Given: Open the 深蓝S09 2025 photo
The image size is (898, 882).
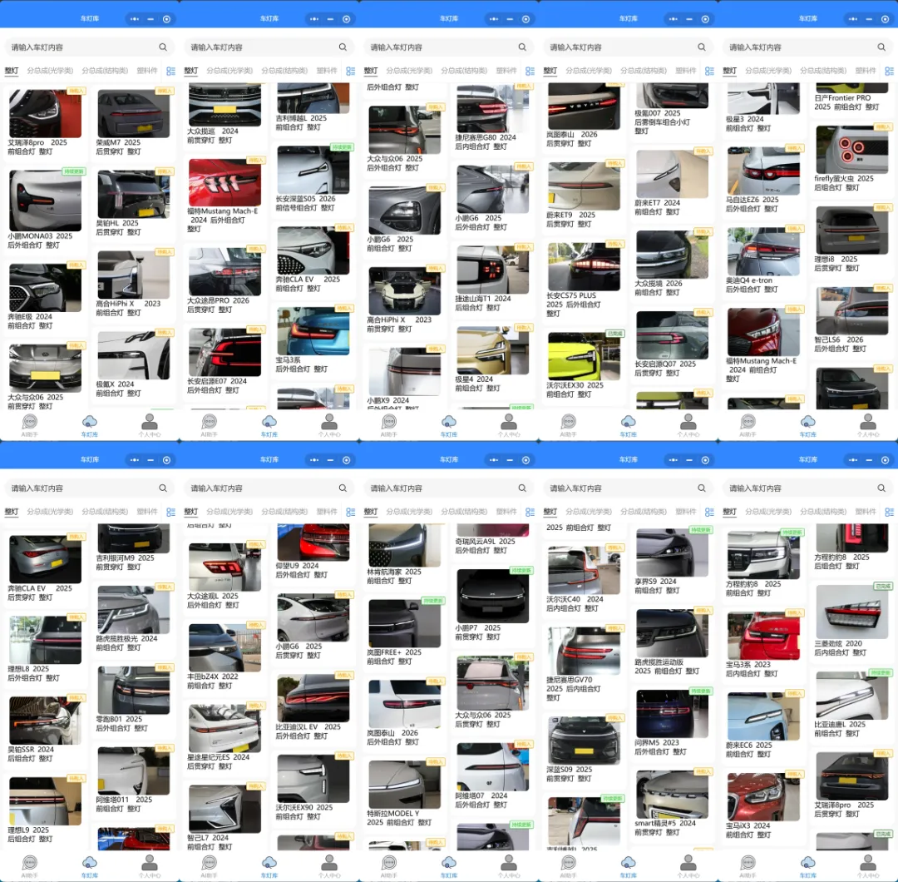Looking at the screenshot, I should click(x=584, y=741).
